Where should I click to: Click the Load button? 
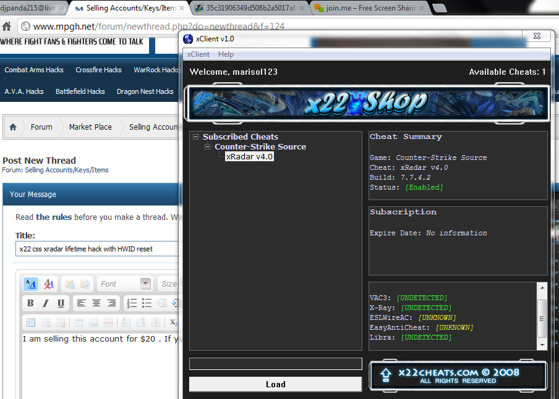(x=276, y=384)
